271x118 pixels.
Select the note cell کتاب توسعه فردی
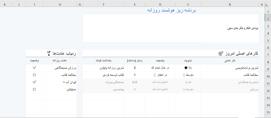point(104,75)
